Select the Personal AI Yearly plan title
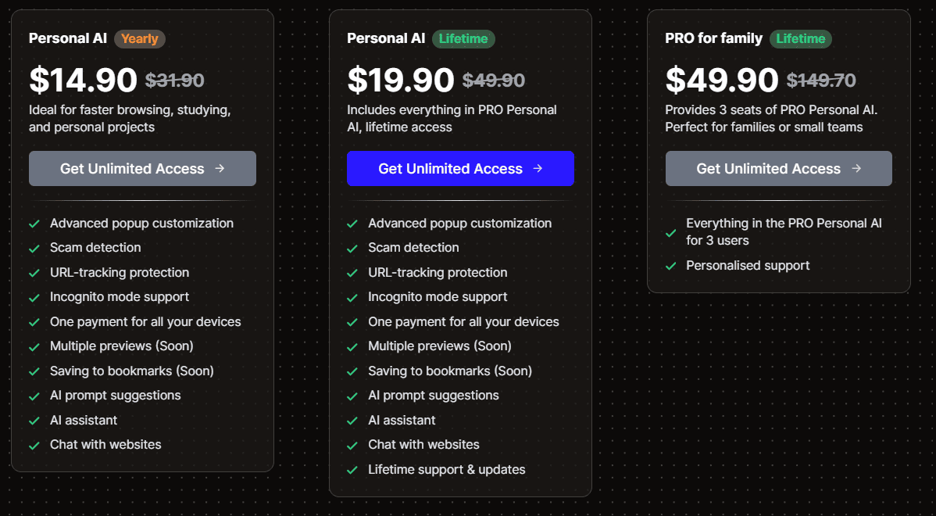The image size is (936, 516). (x=68, y=38)
